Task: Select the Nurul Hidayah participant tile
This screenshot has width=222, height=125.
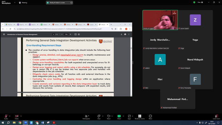Action: 195,59
